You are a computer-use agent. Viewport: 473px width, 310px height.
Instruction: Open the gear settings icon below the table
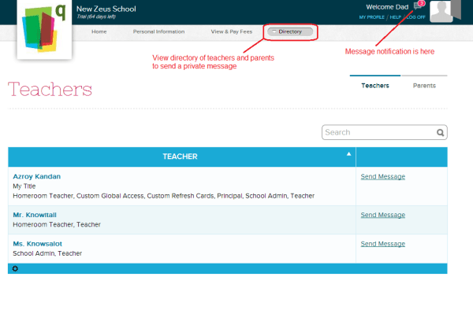point(15,268)
